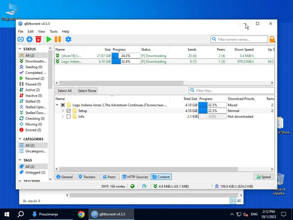Filter by Errored (0) status

click(33, 130)
